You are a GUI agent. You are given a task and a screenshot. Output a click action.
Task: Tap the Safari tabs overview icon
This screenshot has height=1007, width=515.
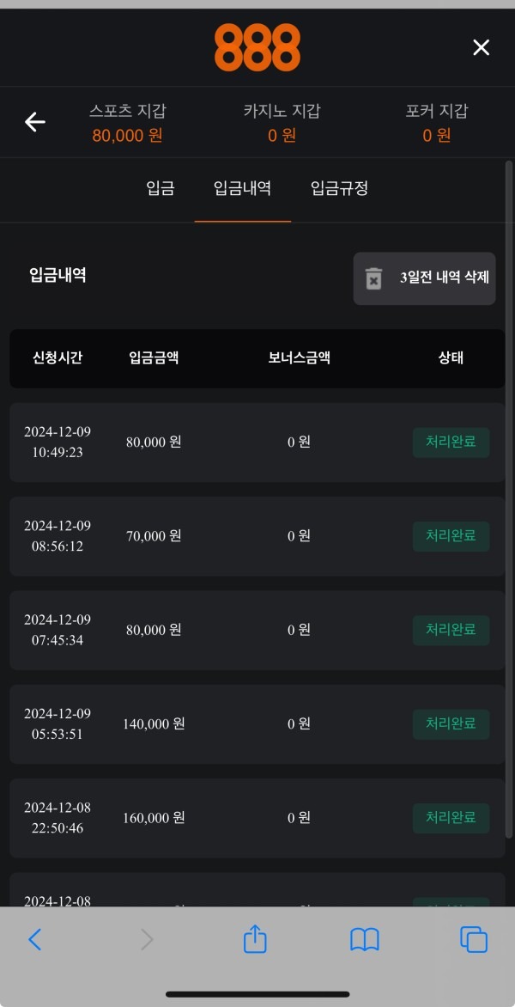point(472,939)
